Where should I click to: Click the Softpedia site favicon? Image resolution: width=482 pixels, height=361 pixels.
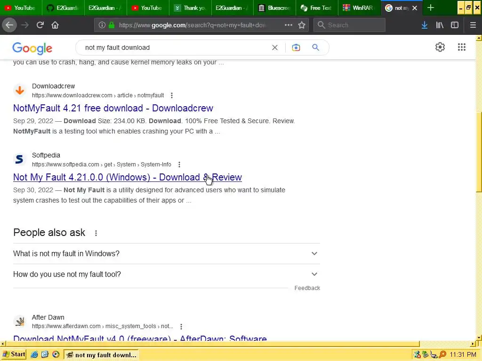(x=20, y=159)
